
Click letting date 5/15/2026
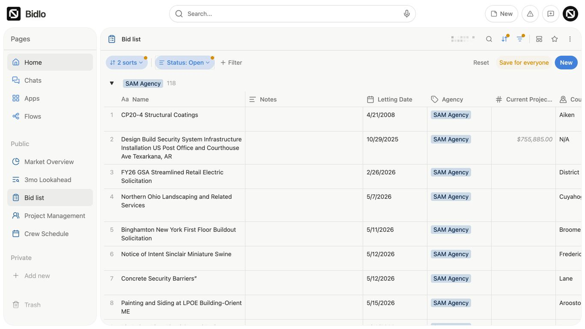tap(381, 303)
